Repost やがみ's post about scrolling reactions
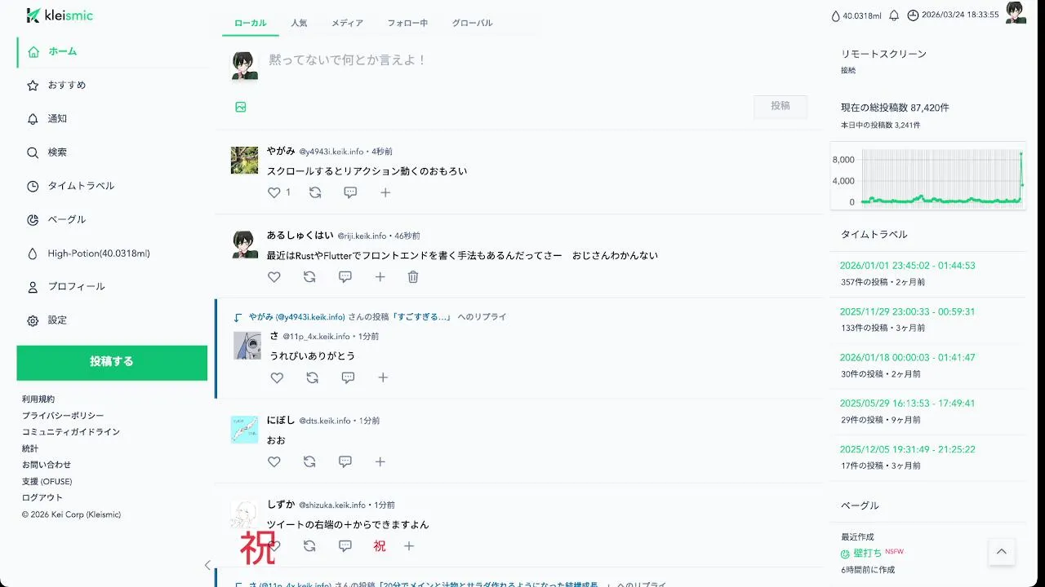Viewport: 1045px width, 587px height. [x=315, y=192]
